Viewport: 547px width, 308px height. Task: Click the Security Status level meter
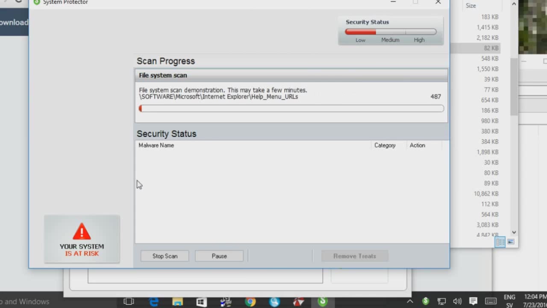click(x=391, y=32)
